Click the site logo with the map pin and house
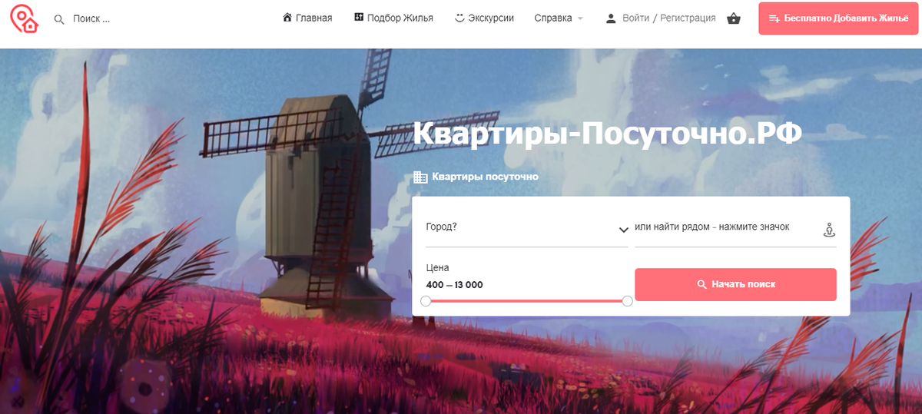The image size is (922, 414). (x=24, y=18)
